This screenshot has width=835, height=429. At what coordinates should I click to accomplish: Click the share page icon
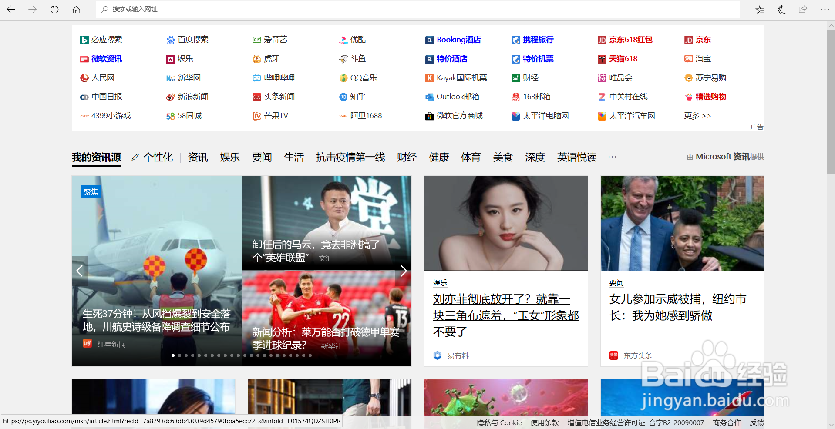click(x=803, y=9)
